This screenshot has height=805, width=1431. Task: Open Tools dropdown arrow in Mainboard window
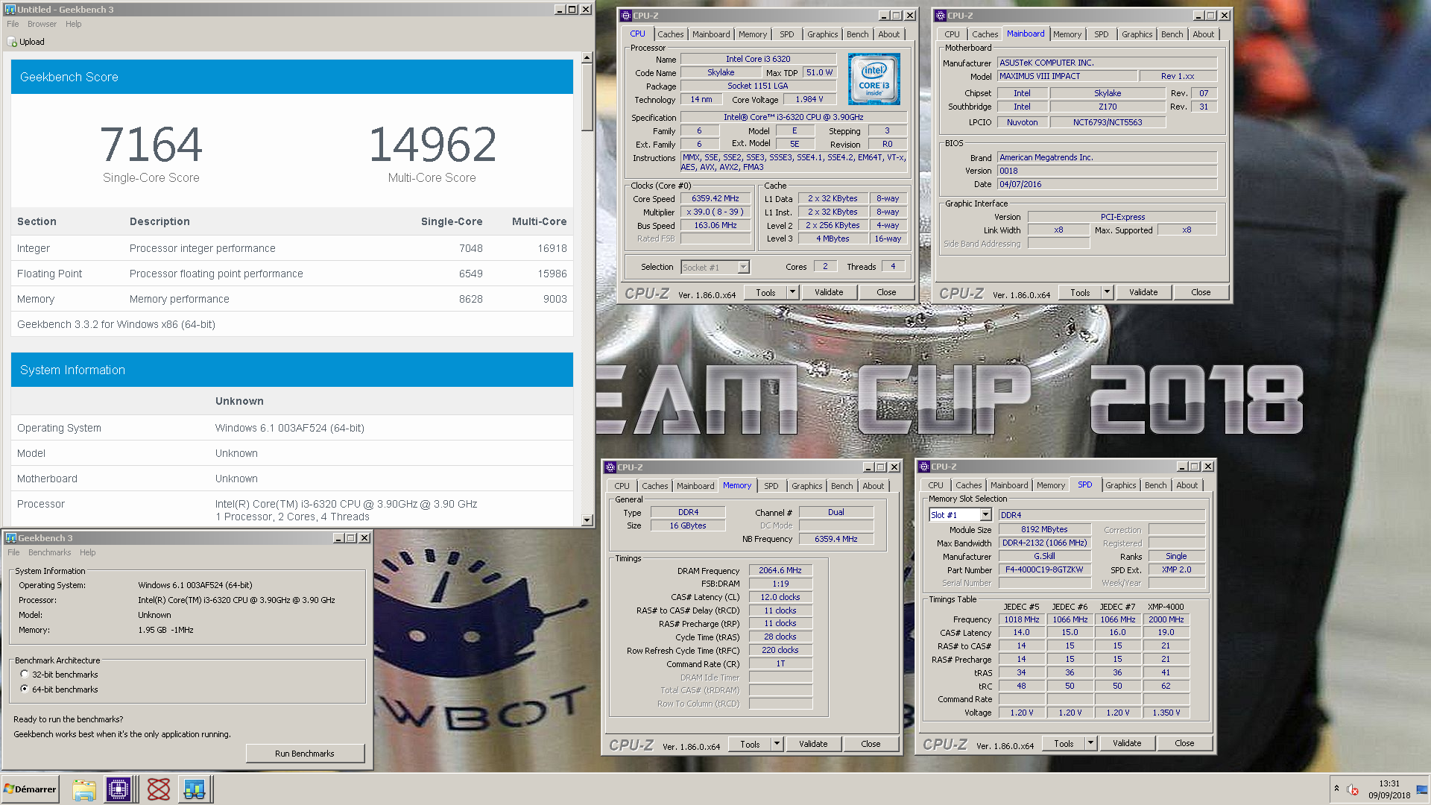pos(1108,293)
